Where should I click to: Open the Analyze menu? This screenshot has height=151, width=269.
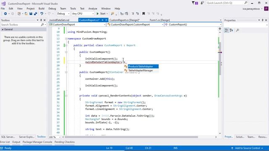[x=92, y=8]
